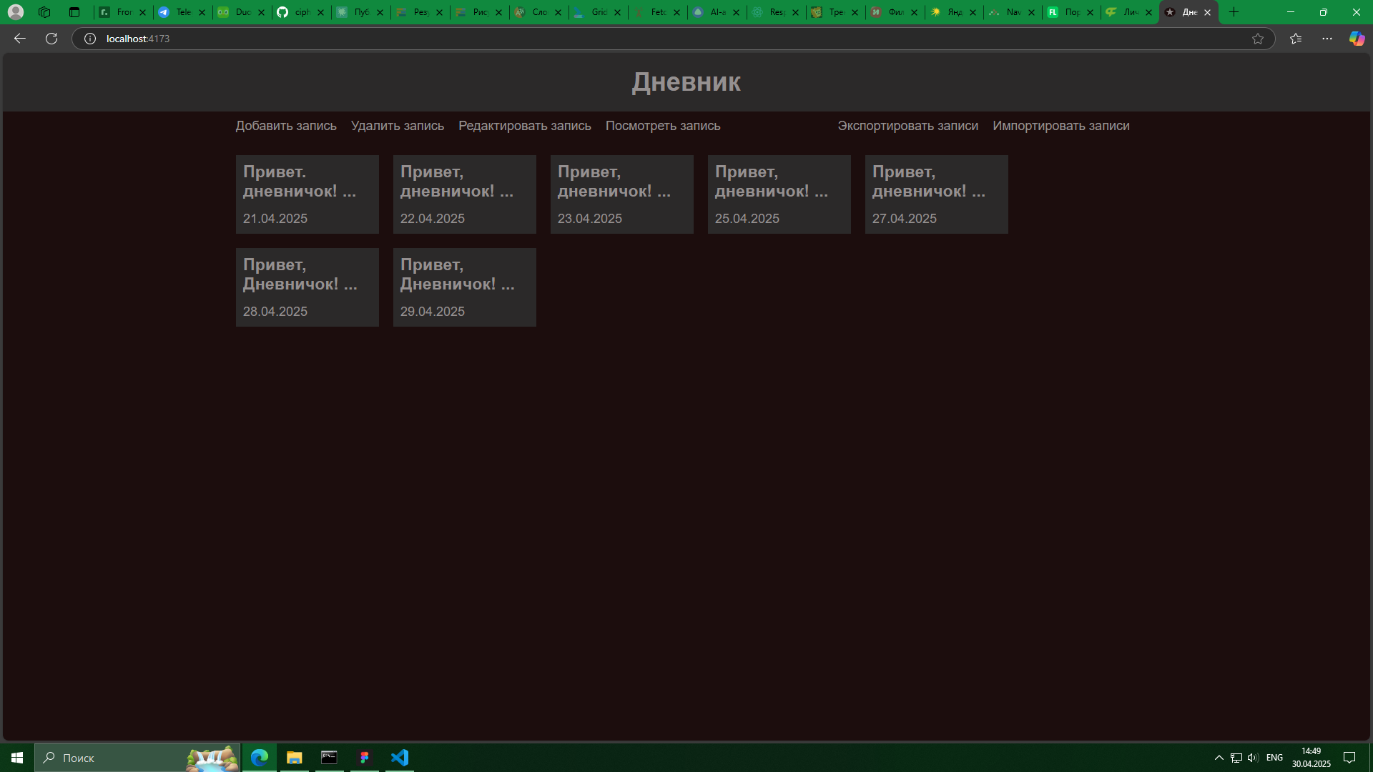1373x772 pixels.
Task: View site information icon in address bar
Action: pyautogui.click(x=90, y=39)
